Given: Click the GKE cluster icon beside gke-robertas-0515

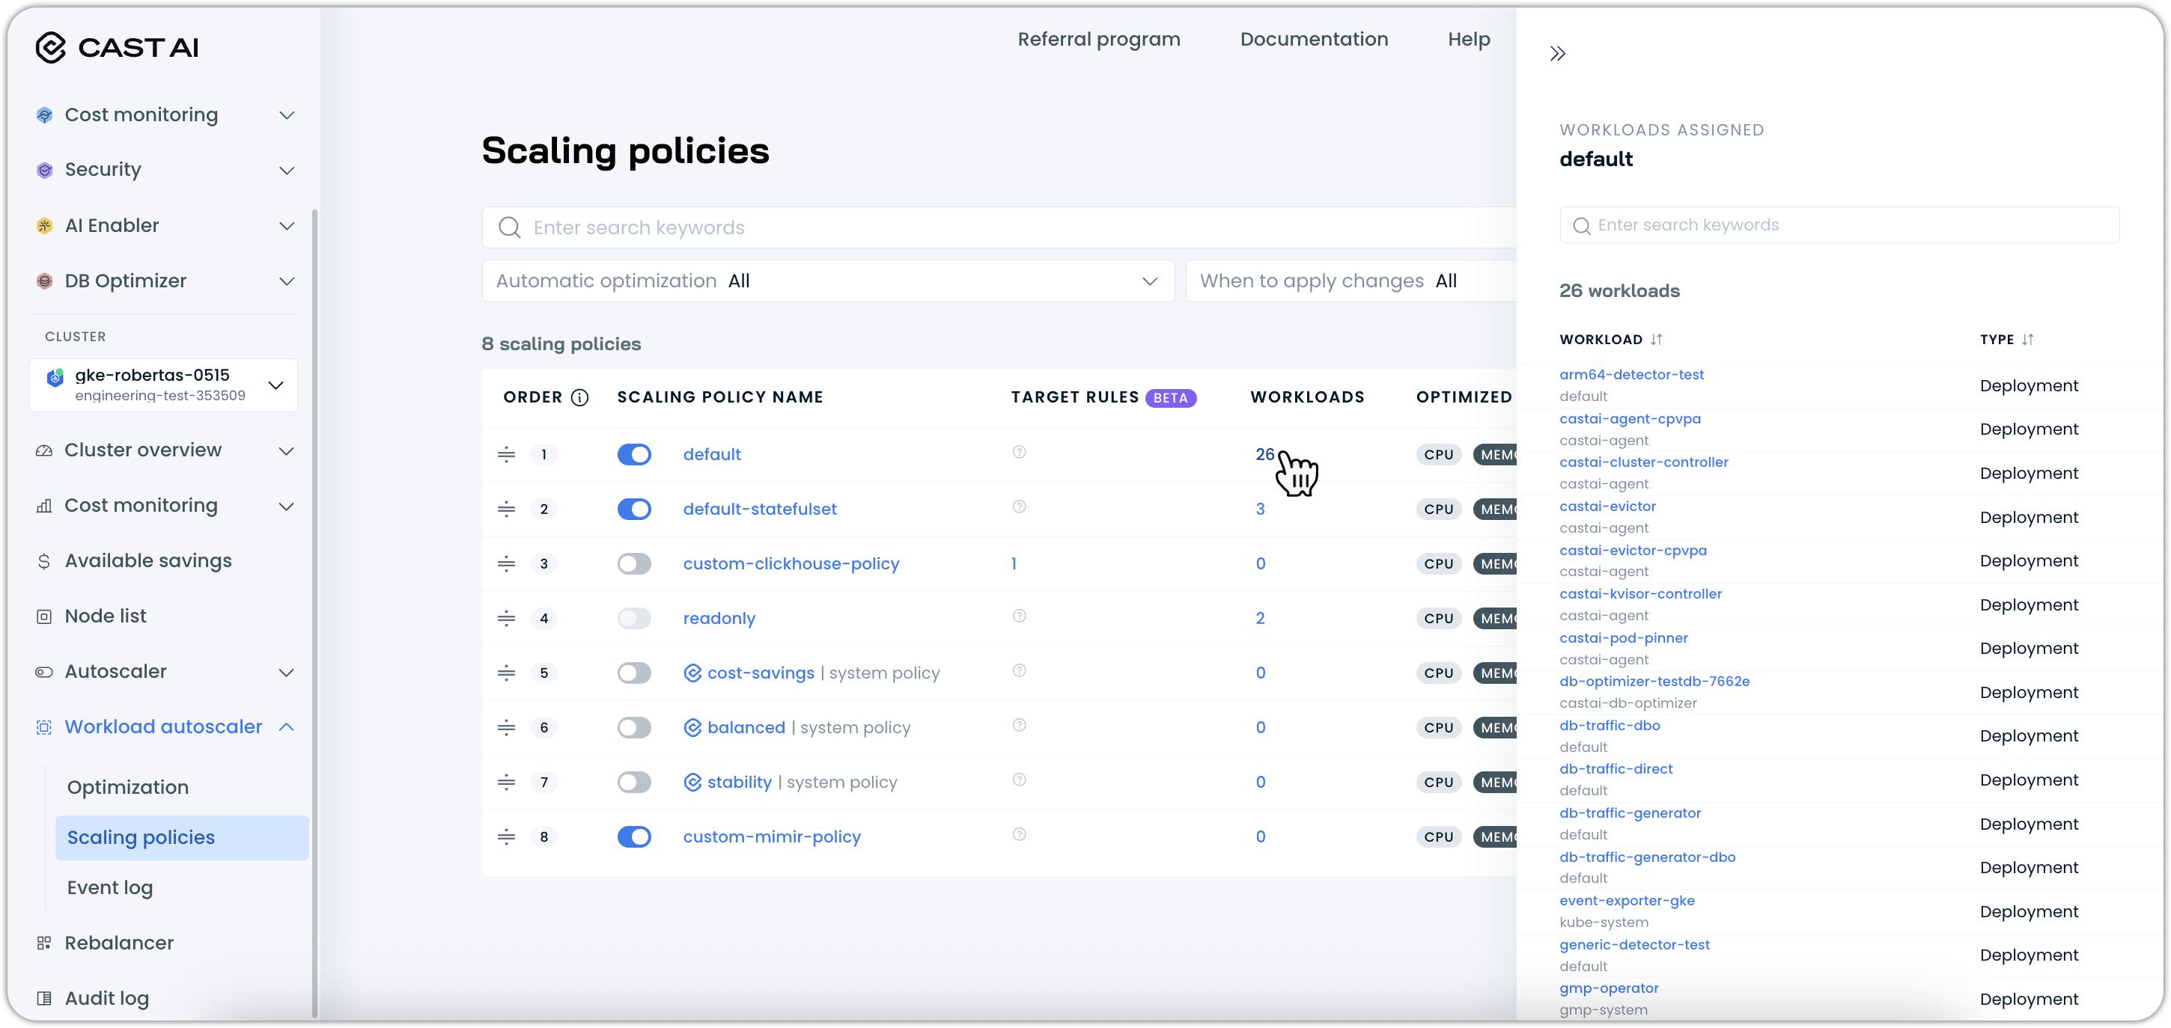Looking at the screenshot, I should 55,378.
